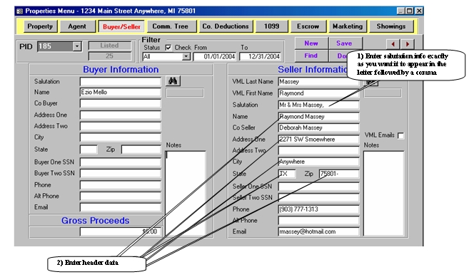The image size is (469, 277).
Task: Click the Find button
Action: [311, 56]
